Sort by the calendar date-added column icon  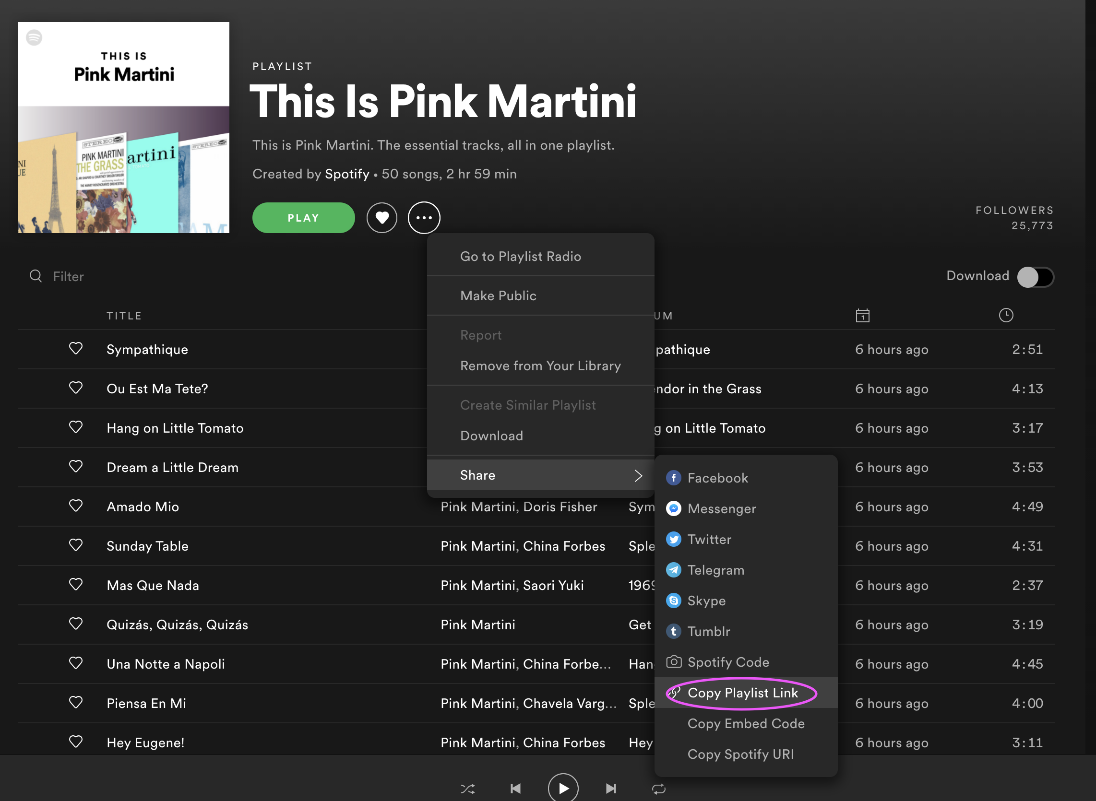[x=862, y=316]
